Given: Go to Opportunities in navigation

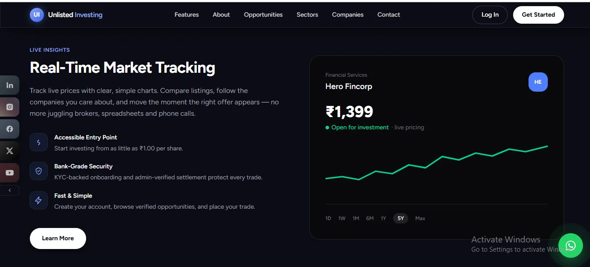Looking at the screenshot, I should pos(264,14).
